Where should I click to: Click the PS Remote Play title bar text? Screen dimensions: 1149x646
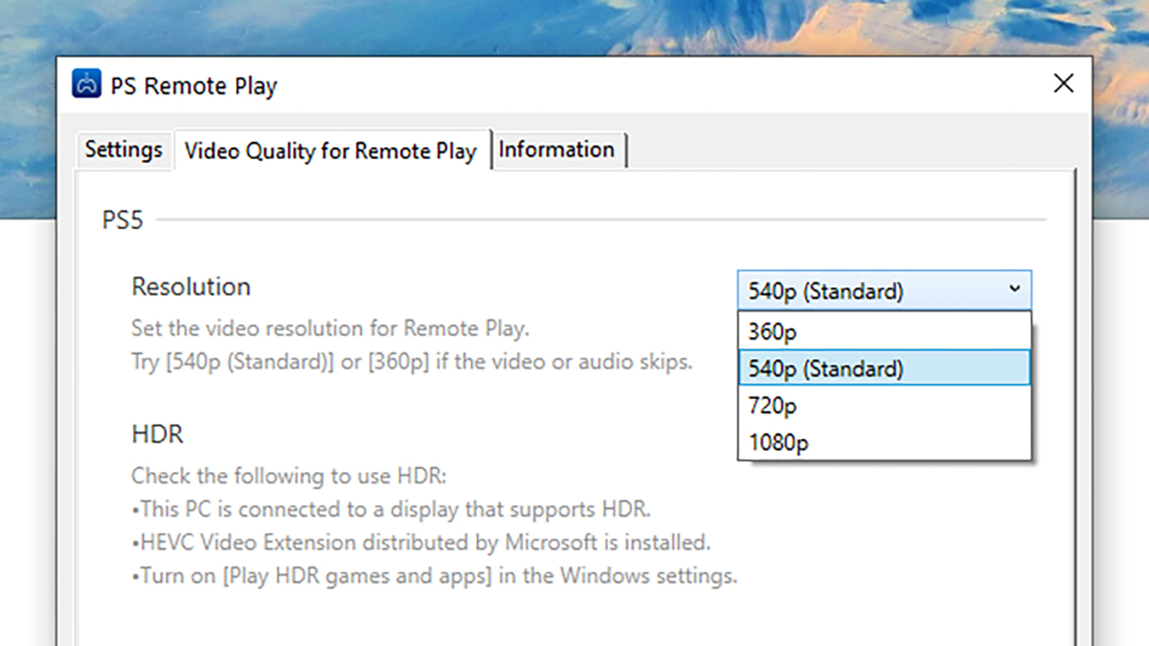(193, 86)
